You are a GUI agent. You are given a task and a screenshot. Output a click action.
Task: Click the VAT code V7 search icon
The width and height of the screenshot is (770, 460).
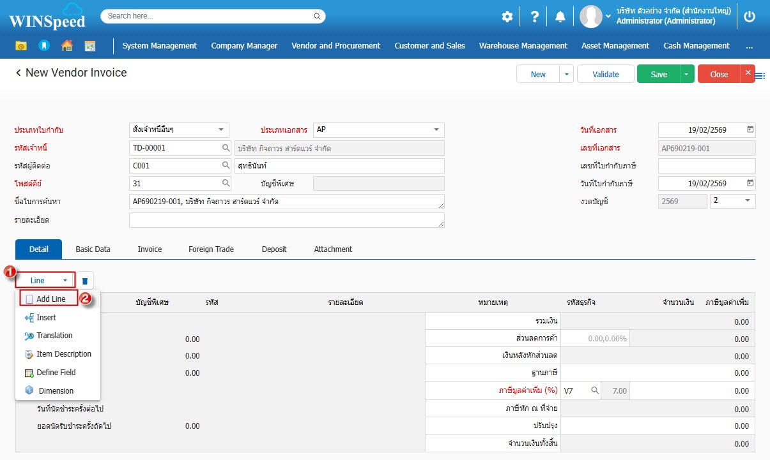tap(594, 390)
